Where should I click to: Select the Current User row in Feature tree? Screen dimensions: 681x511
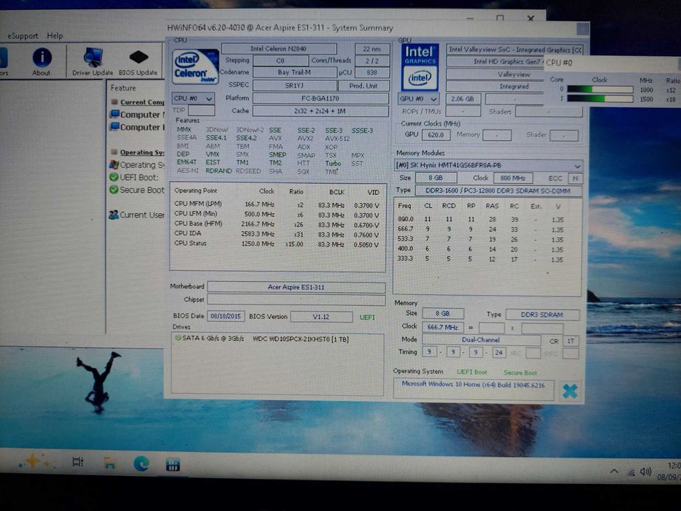point(137,215)
